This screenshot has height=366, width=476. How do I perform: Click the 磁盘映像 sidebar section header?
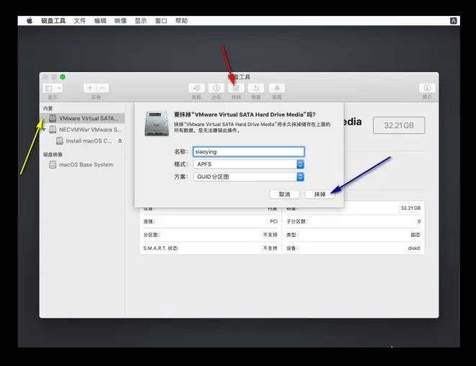[x=53, y=154]
